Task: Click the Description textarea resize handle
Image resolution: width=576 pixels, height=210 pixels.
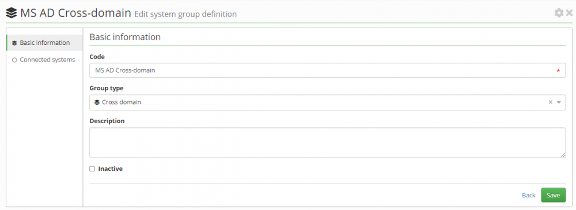Action: point(563,155)
